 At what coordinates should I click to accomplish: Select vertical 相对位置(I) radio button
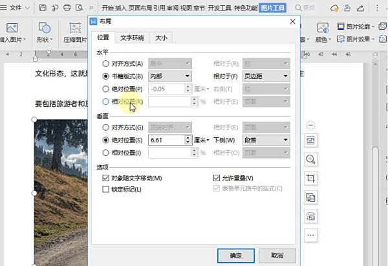tap(105, 153)
